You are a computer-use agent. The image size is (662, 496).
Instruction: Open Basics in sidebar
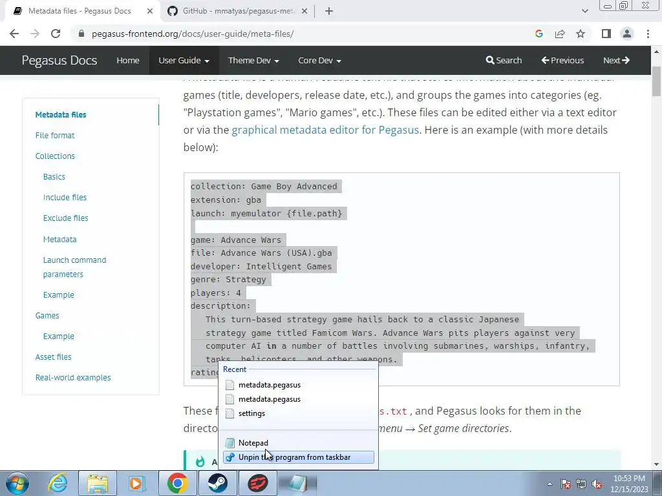click(54, 177)
